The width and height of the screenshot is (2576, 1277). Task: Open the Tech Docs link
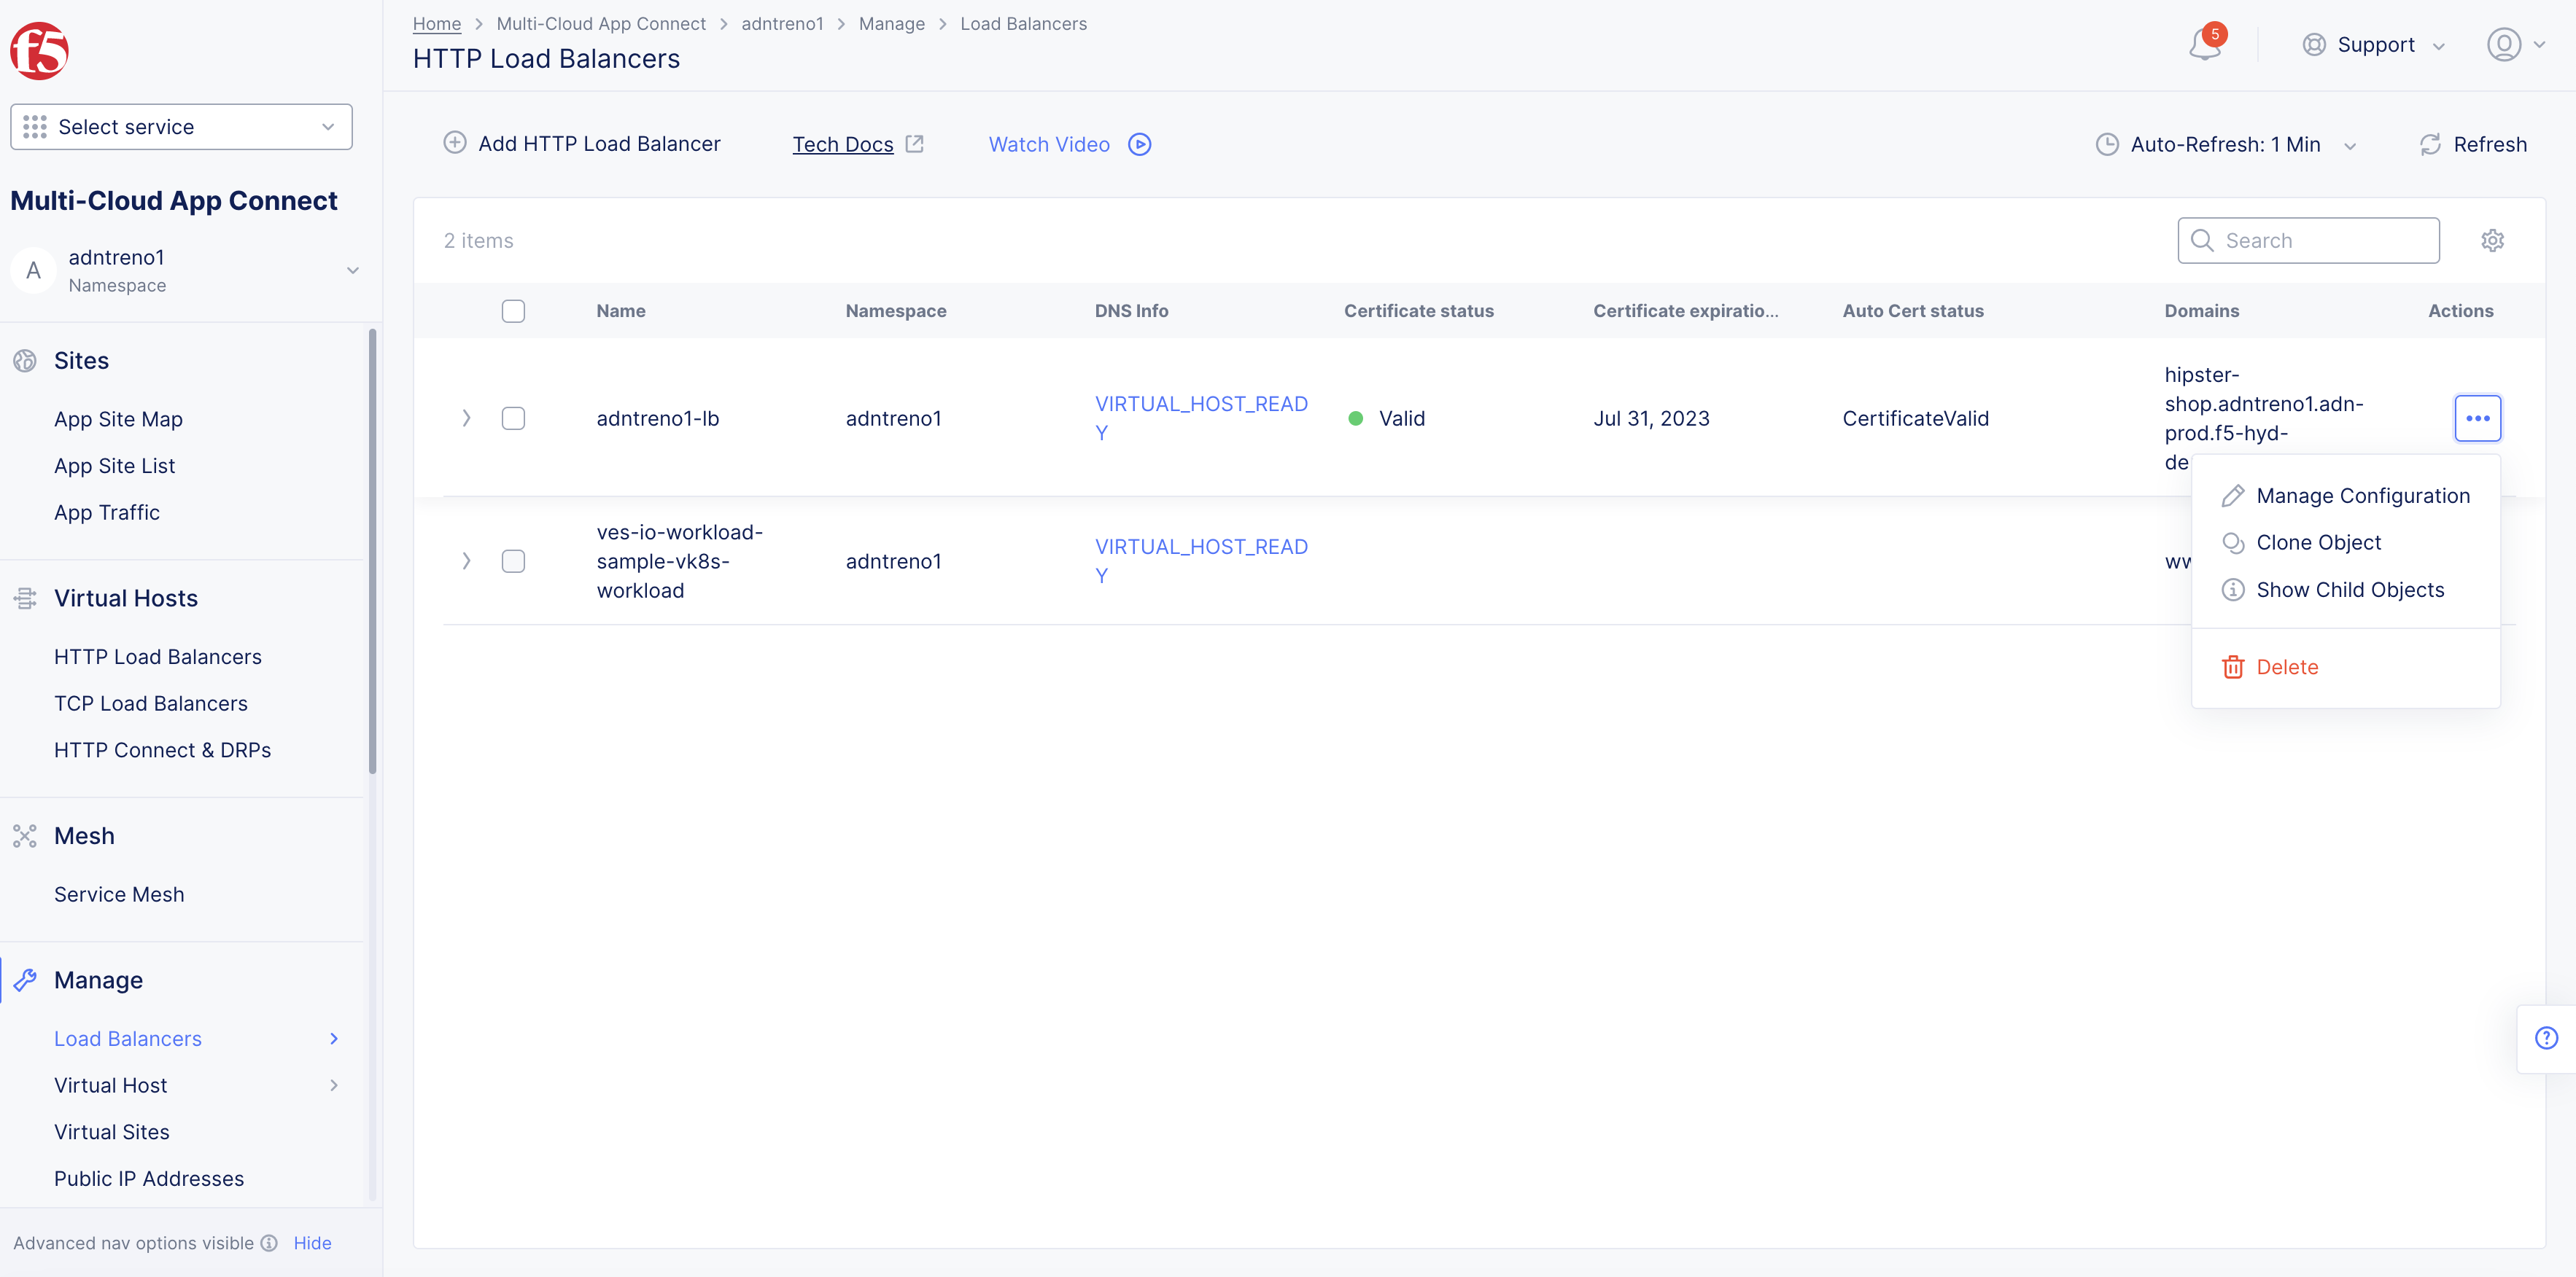click(843, 145)
